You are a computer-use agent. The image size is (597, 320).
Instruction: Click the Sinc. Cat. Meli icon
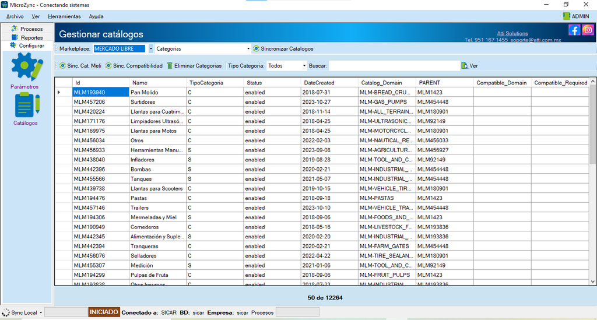(x=62, y=66)
